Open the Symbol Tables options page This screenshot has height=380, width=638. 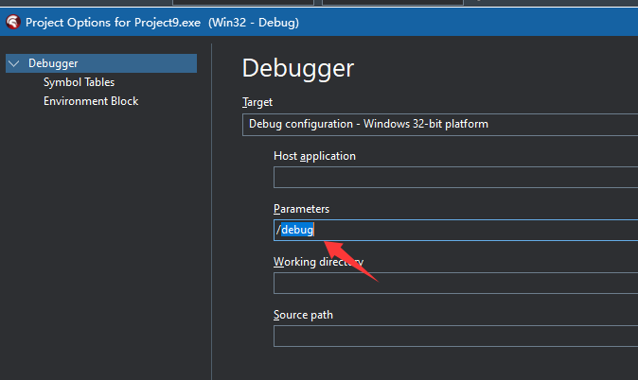[79, 82]
